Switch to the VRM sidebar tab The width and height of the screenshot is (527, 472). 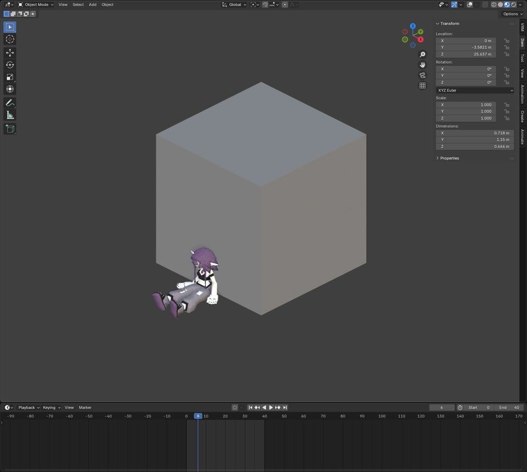pos(522,27)
